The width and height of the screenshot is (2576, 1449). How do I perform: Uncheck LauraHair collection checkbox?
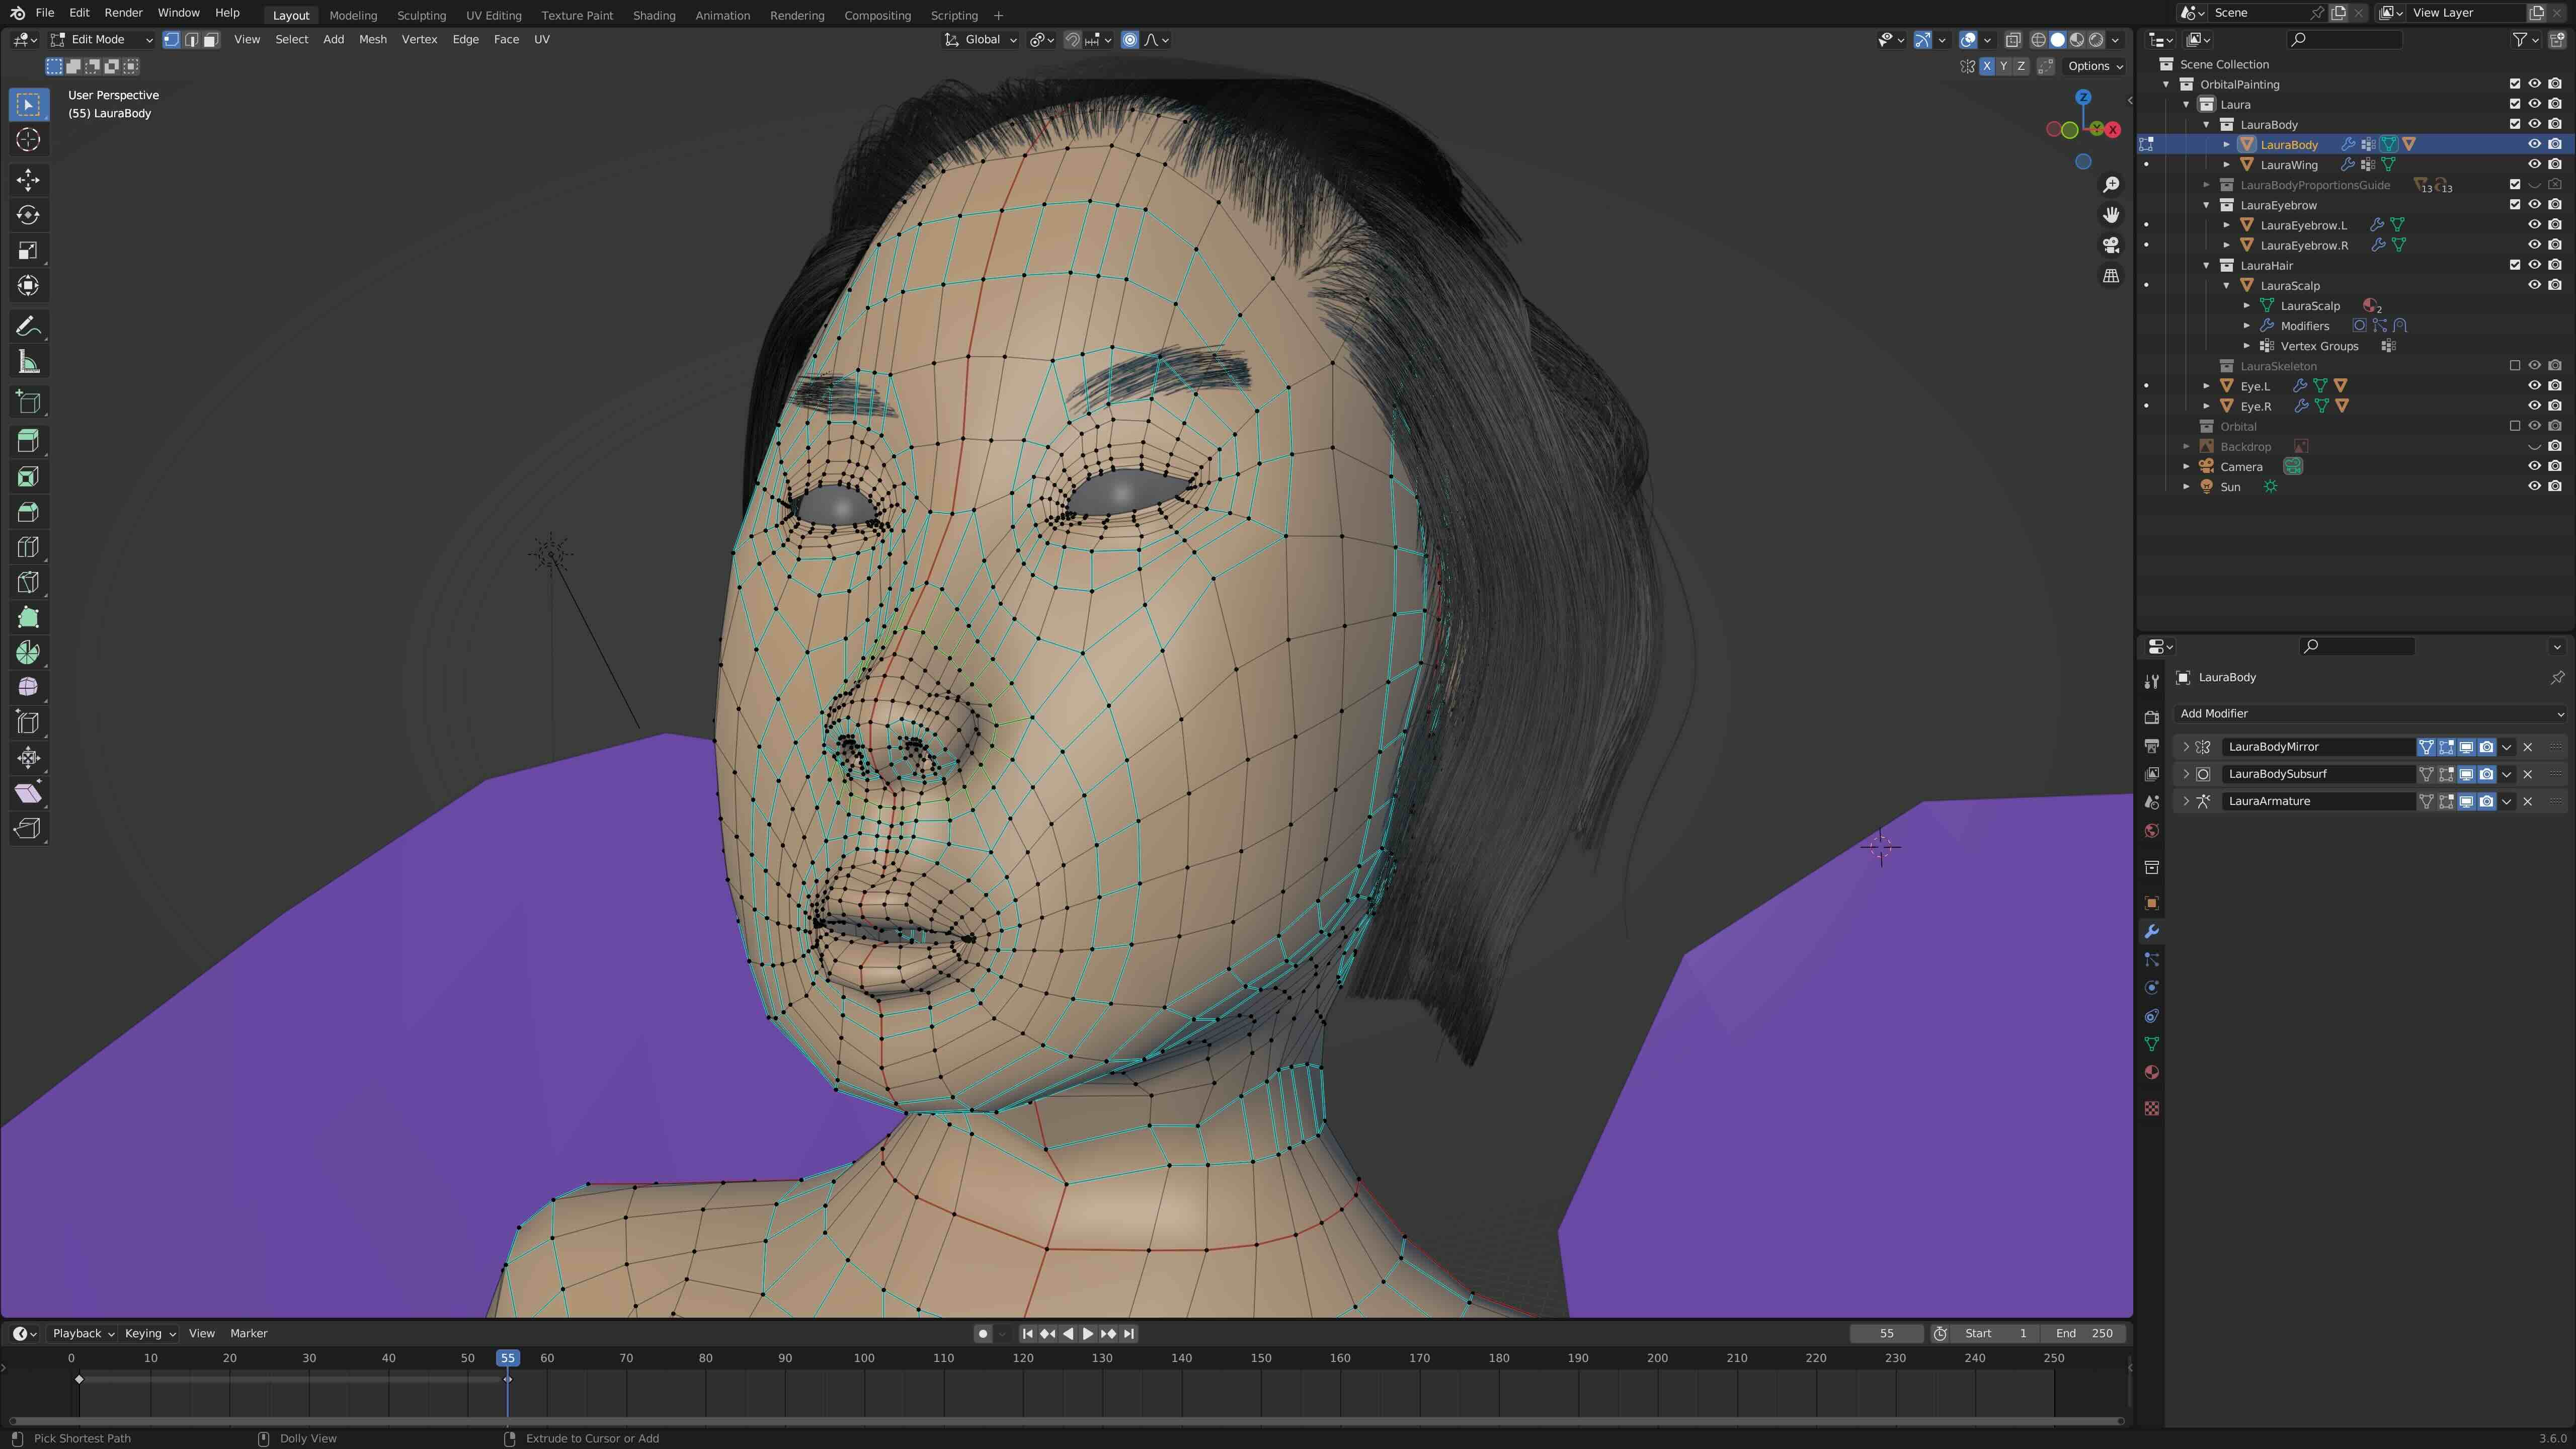pos(2515,265)
